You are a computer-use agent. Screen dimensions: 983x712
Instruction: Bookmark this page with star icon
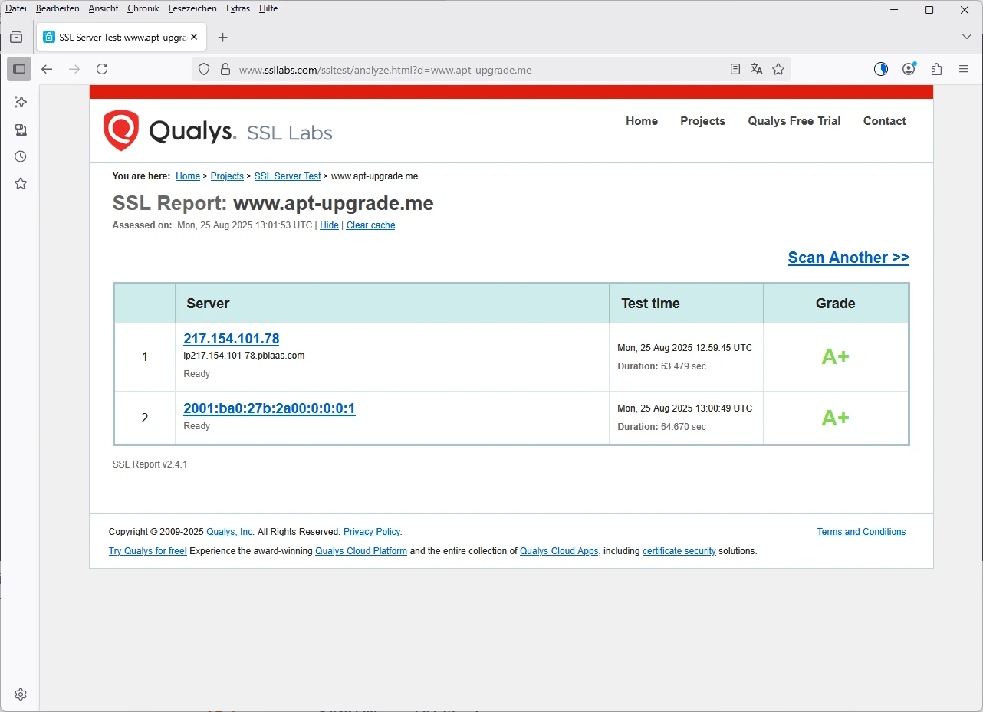778,69
